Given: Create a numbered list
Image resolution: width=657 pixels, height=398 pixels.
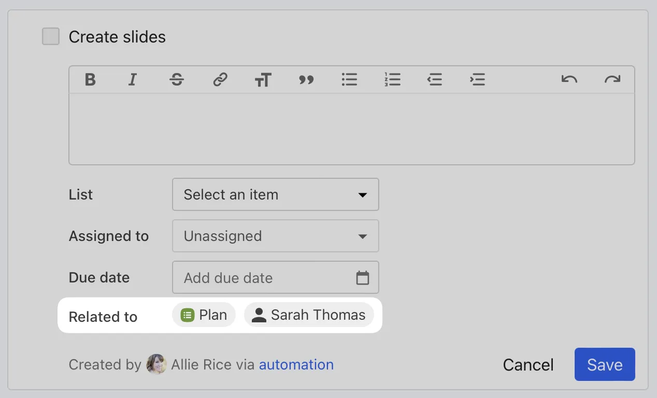Looking at the screenshot, I should point(392,79).
